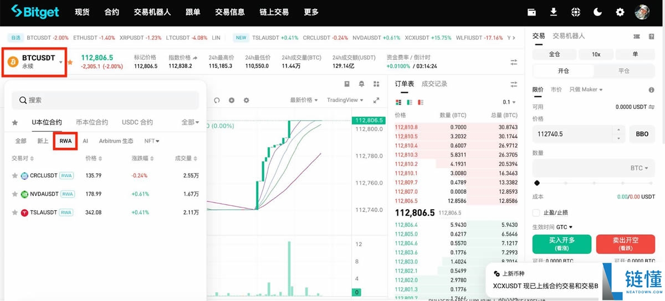Screen dimensions: 665x301
Task: Open the order type info icon
Action: 651,90
